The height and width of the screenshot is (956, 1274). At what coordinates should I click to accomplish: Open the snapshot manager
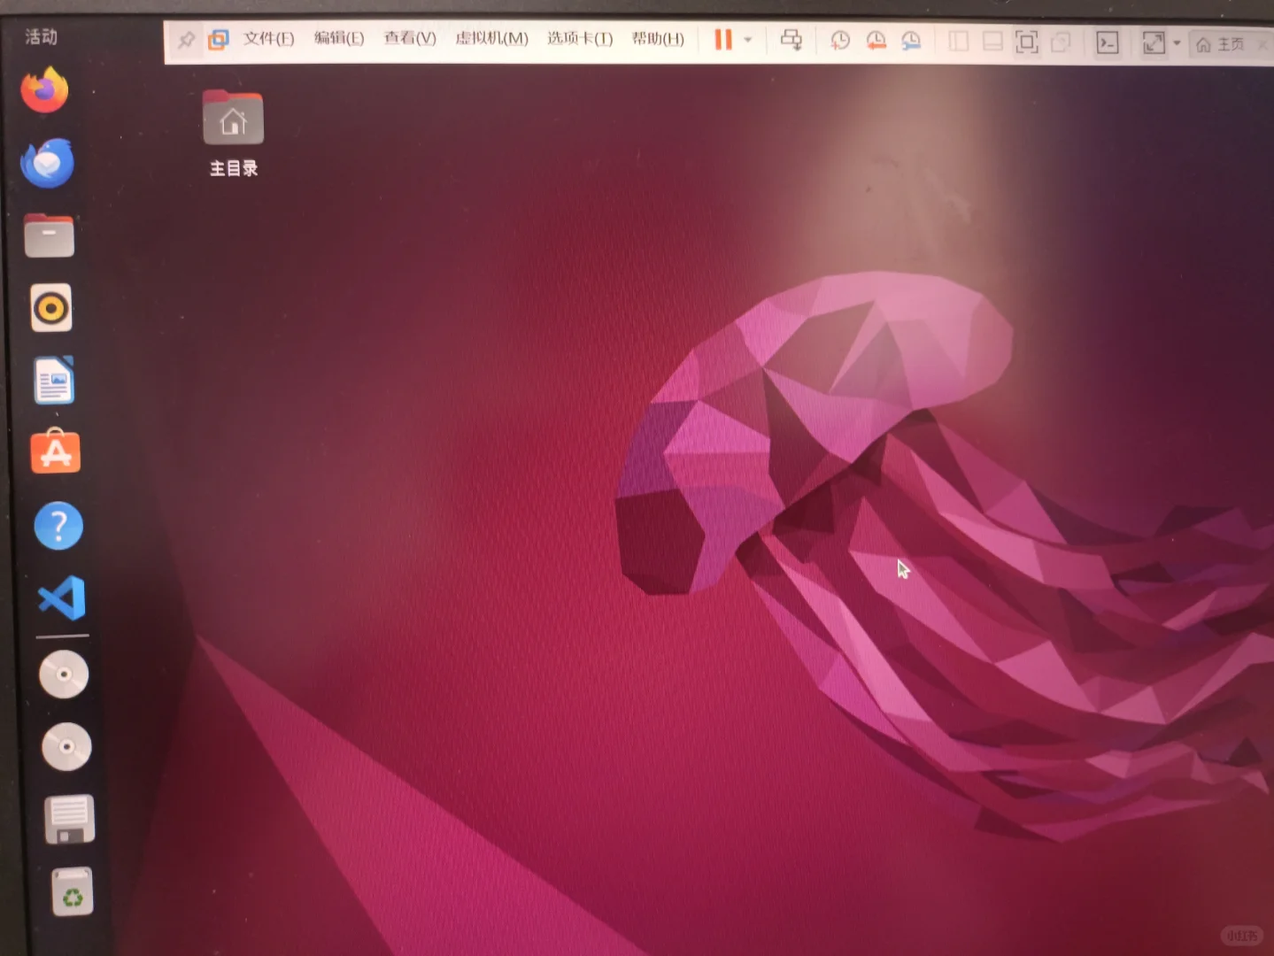(x=911, y=40)
